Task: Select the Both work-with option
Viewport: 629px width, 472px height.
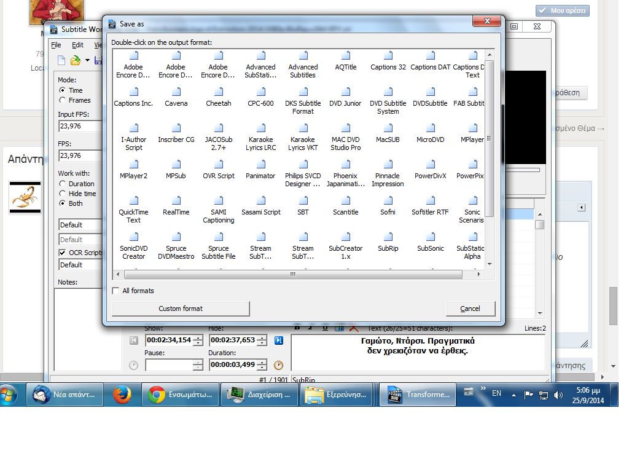Action: pos(62,203)
